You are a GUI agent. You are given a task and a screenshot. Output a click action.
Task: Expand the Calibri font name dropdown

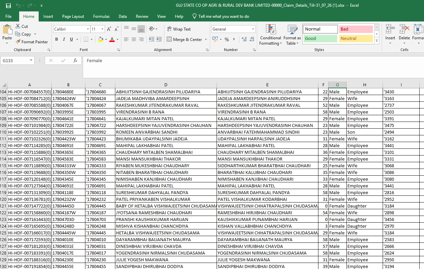88,29
